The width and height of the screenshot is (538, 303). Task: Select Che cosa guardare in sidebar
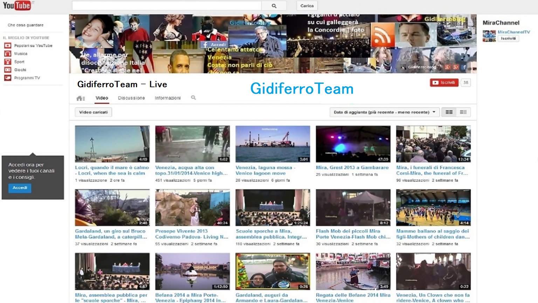26,25
